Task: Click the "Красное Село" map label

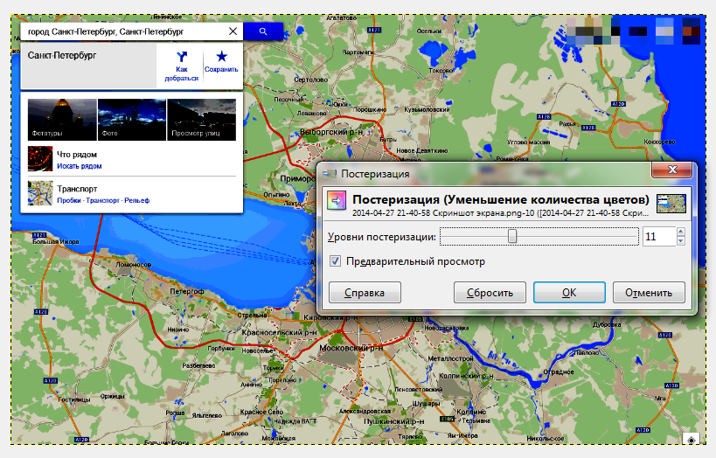Action: point(262,412)
